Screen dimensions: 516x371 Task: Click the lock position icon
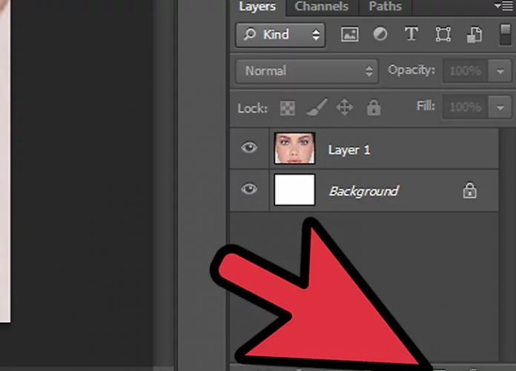(x=344, y=108)
